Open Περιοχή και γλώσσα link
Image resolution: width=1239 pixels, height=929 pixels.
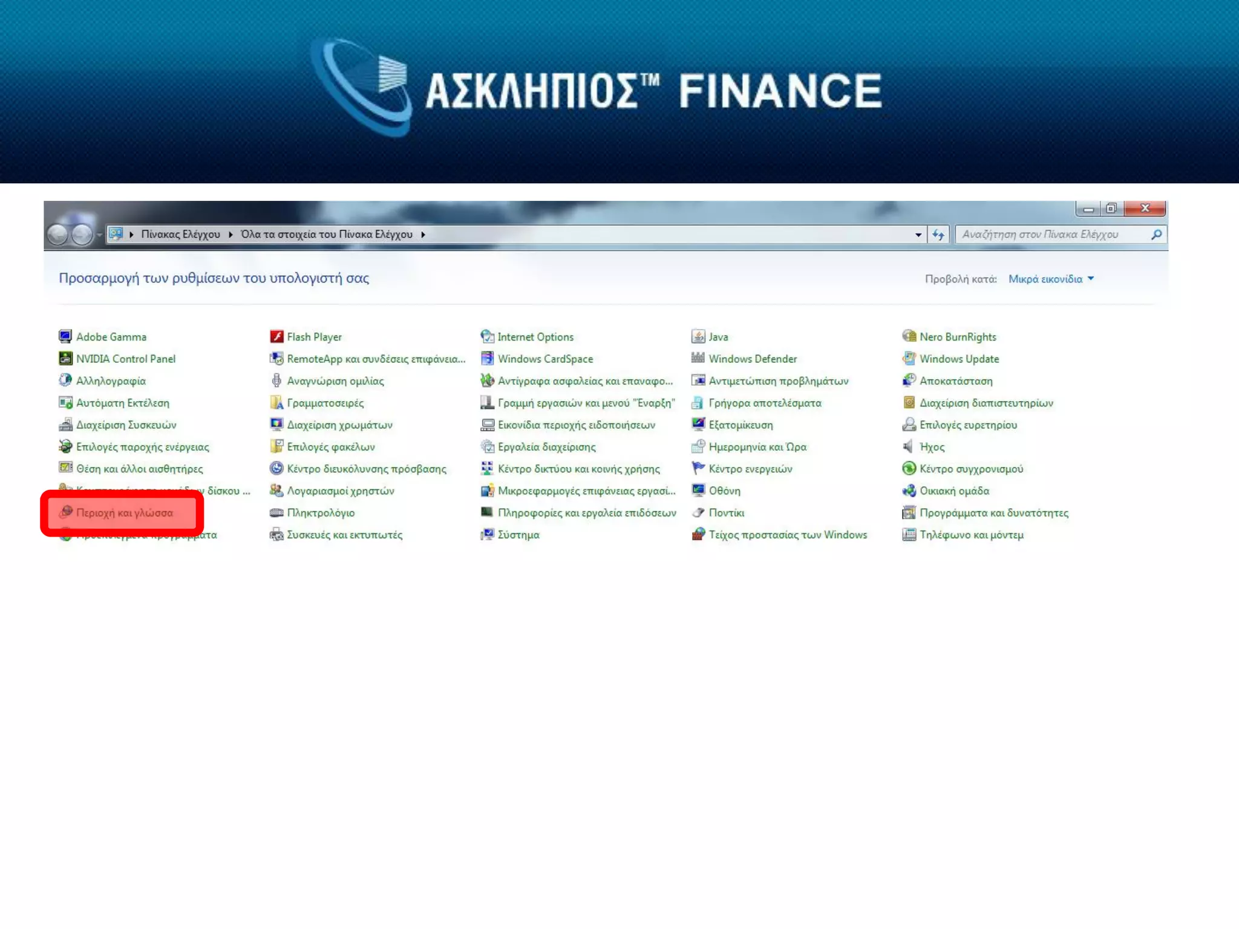[x=124, y=513]
